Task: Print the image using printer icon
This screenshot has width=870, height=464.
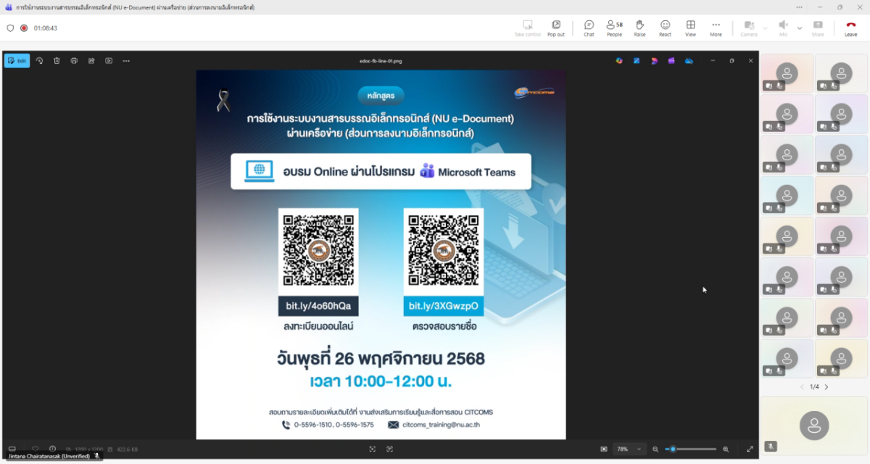Action: click(x=74, y=61)
